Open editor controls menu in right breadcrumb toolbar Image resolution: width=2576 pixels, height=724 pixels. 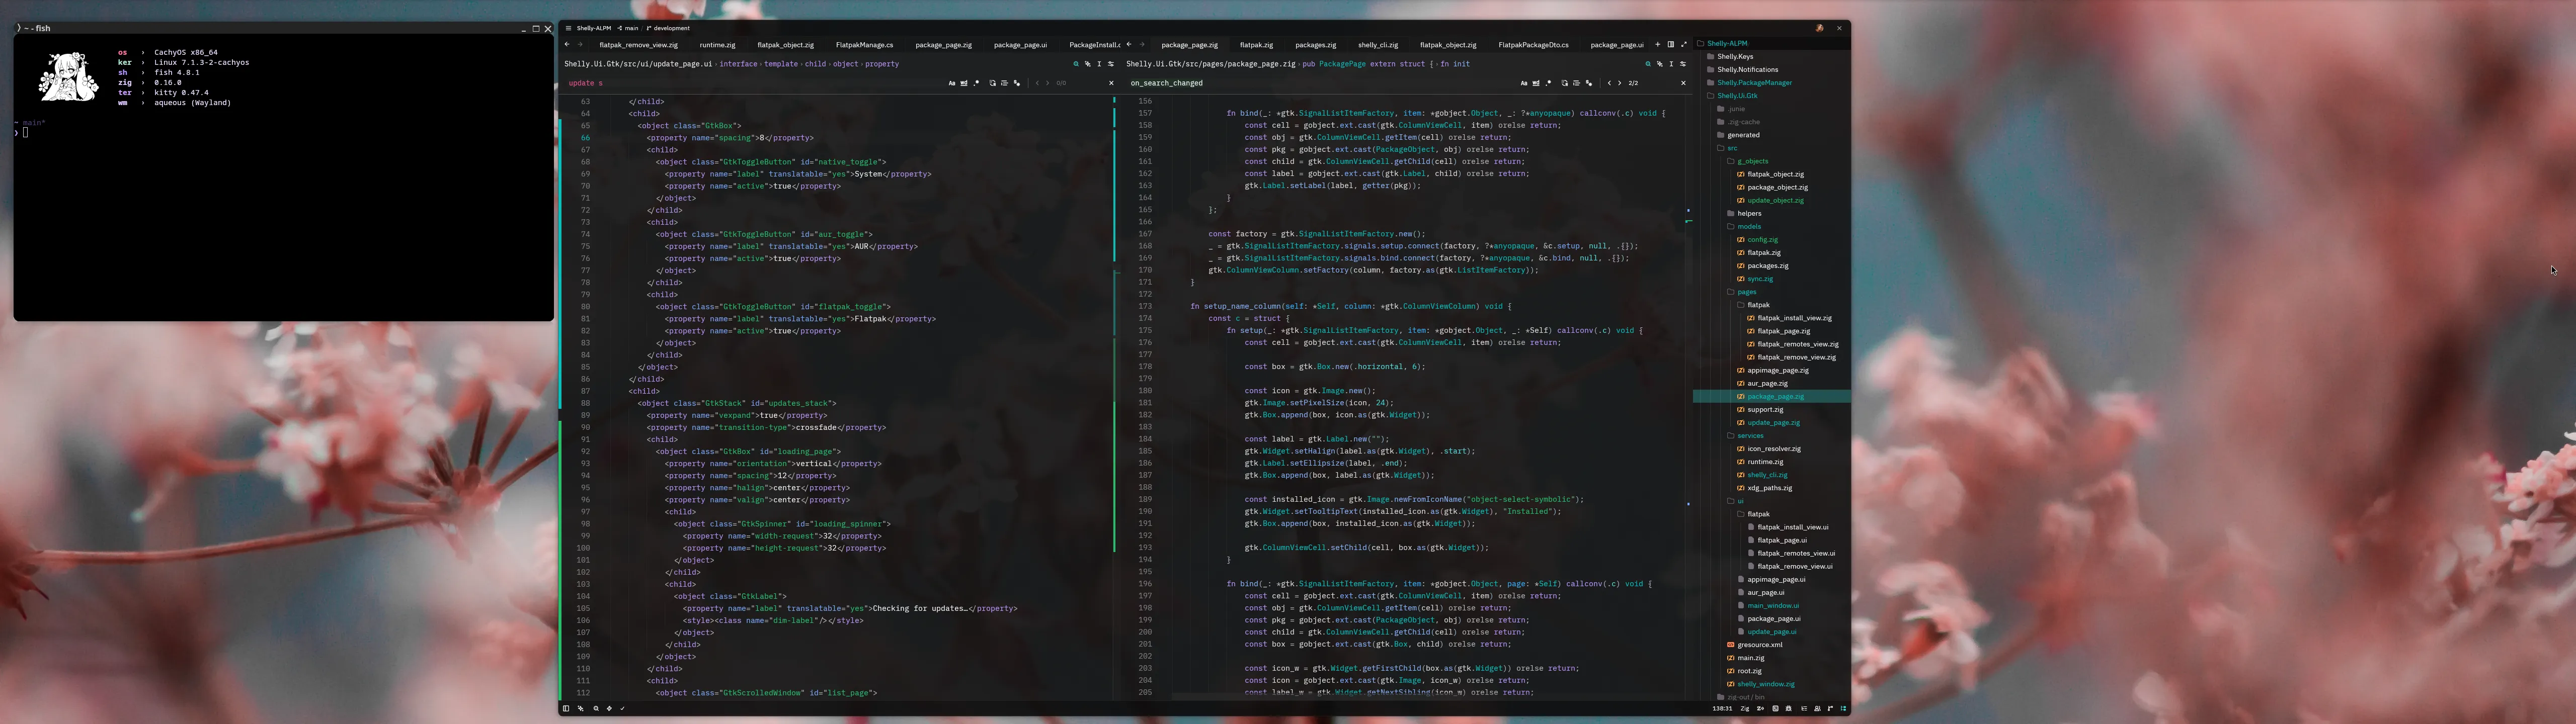(1683, 64)
